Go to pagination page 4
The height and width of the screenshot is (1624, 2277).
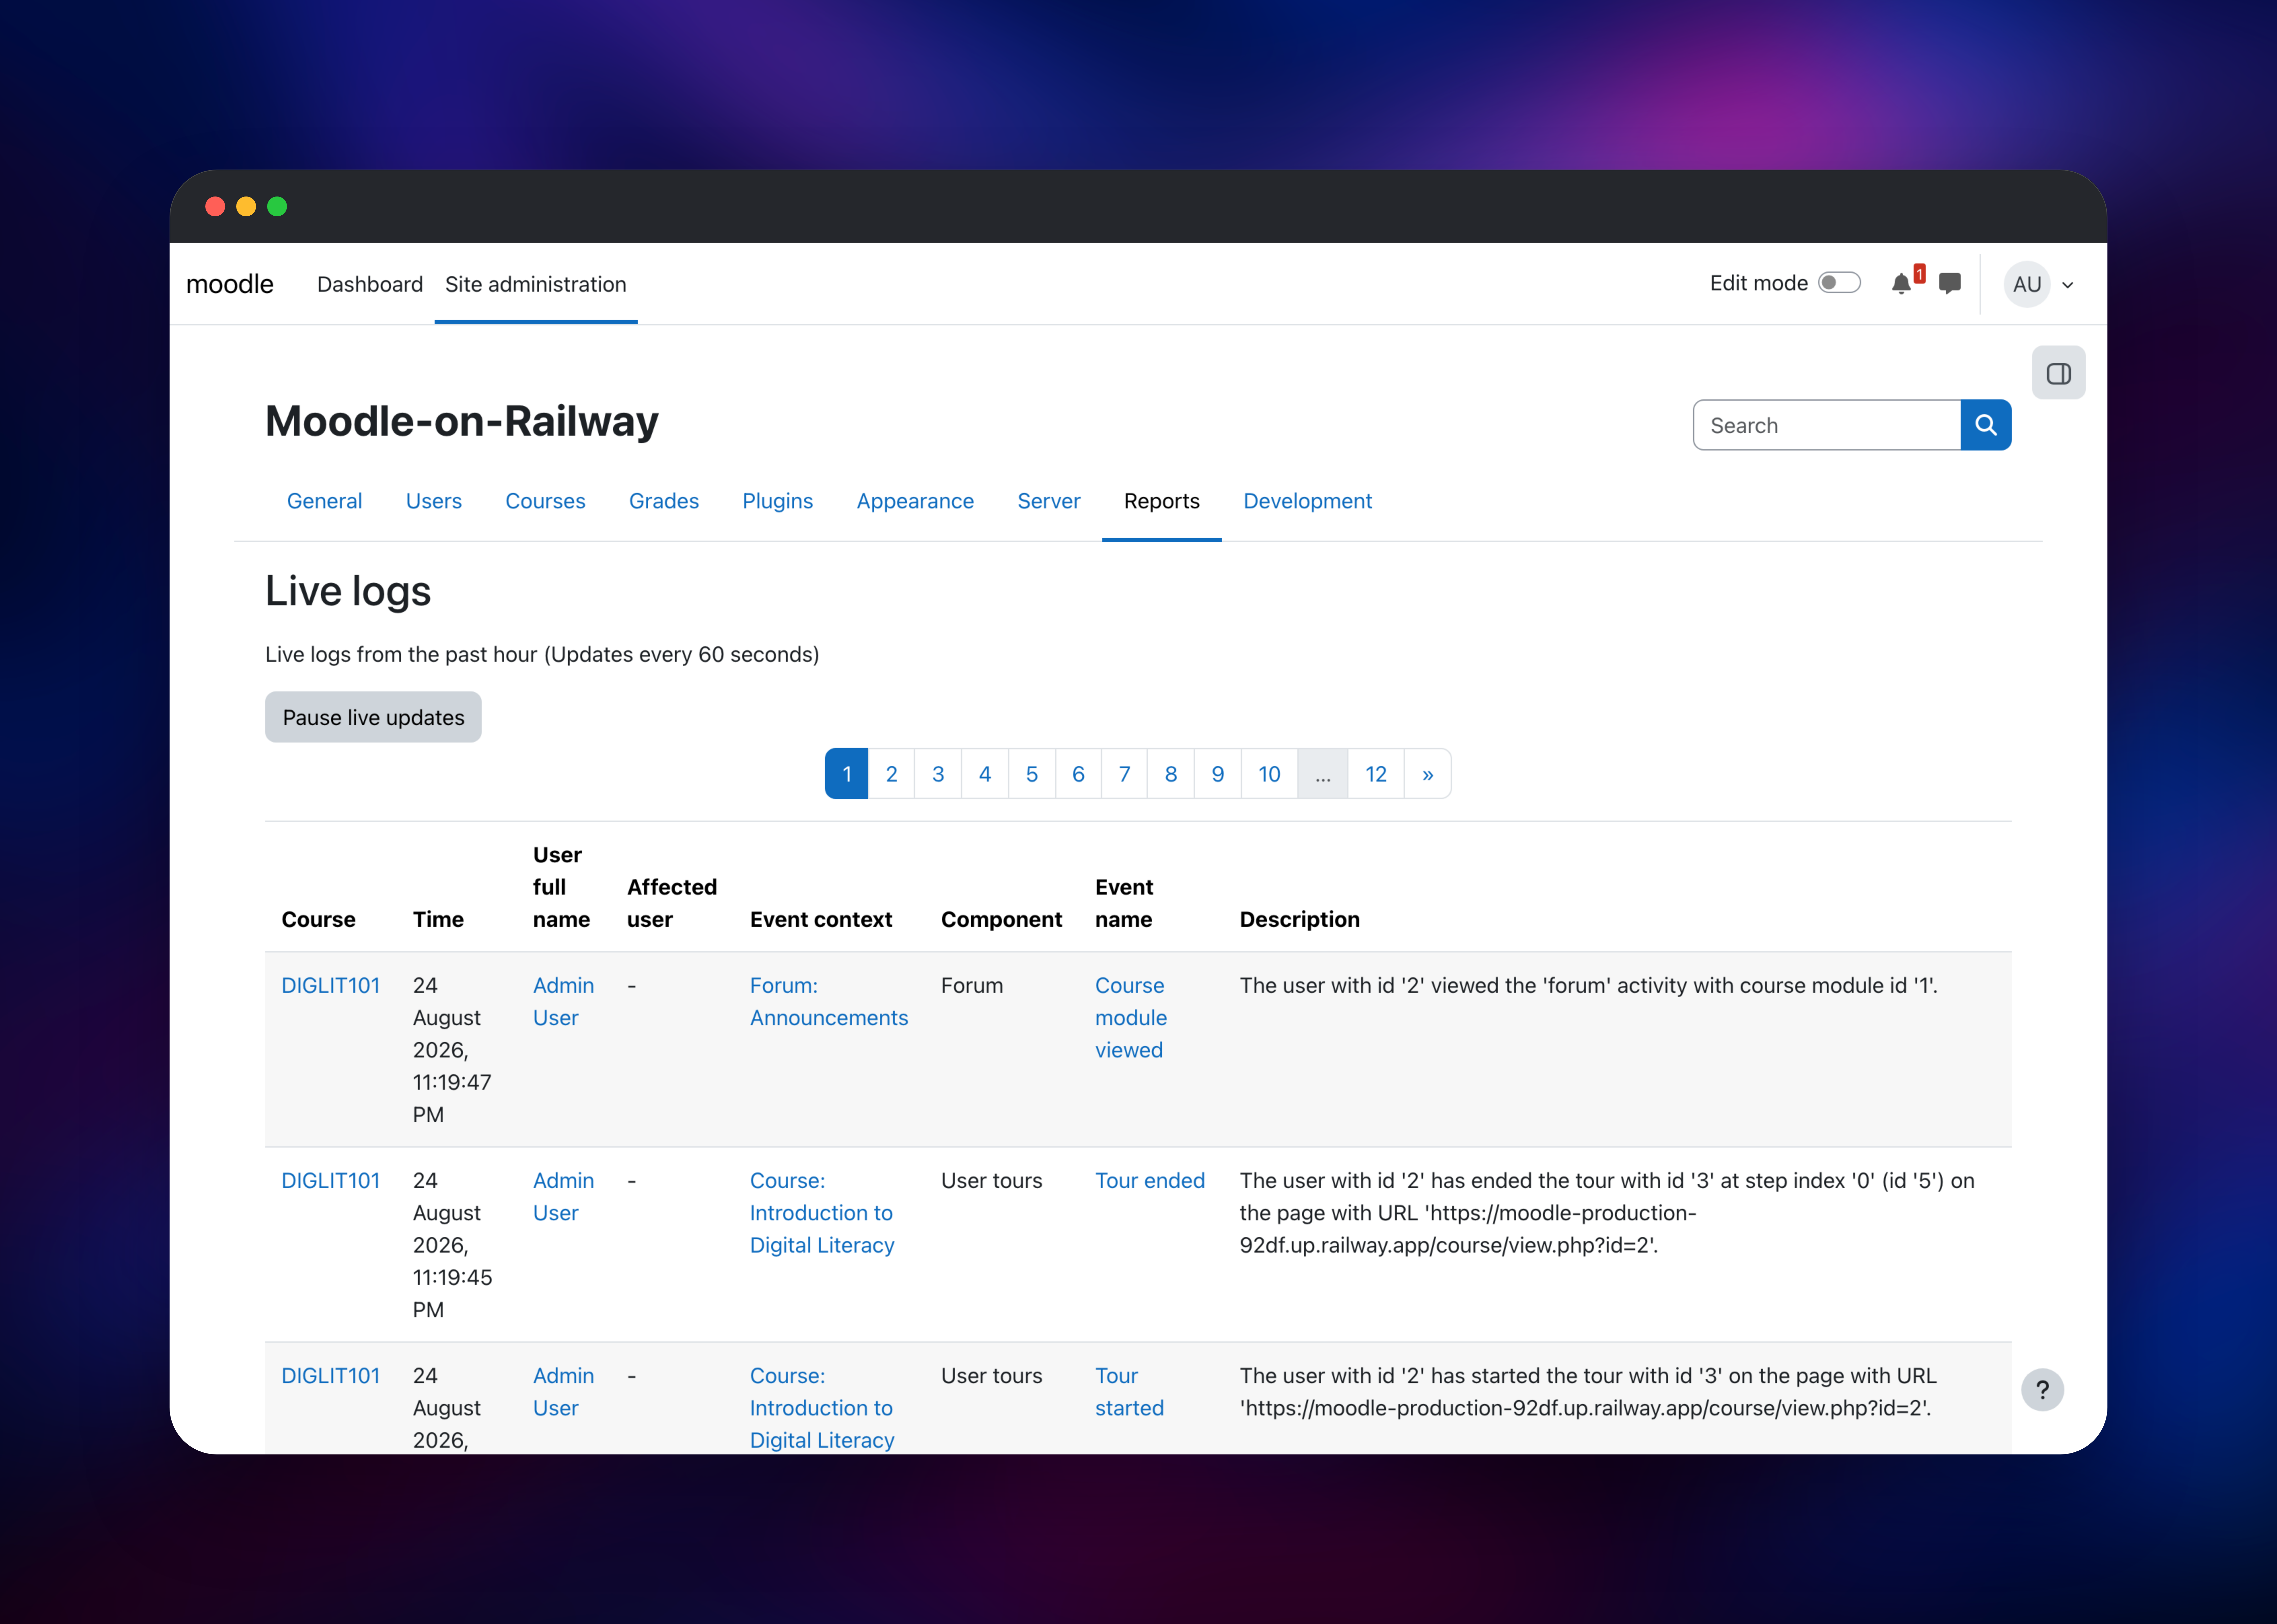(985, 774)
